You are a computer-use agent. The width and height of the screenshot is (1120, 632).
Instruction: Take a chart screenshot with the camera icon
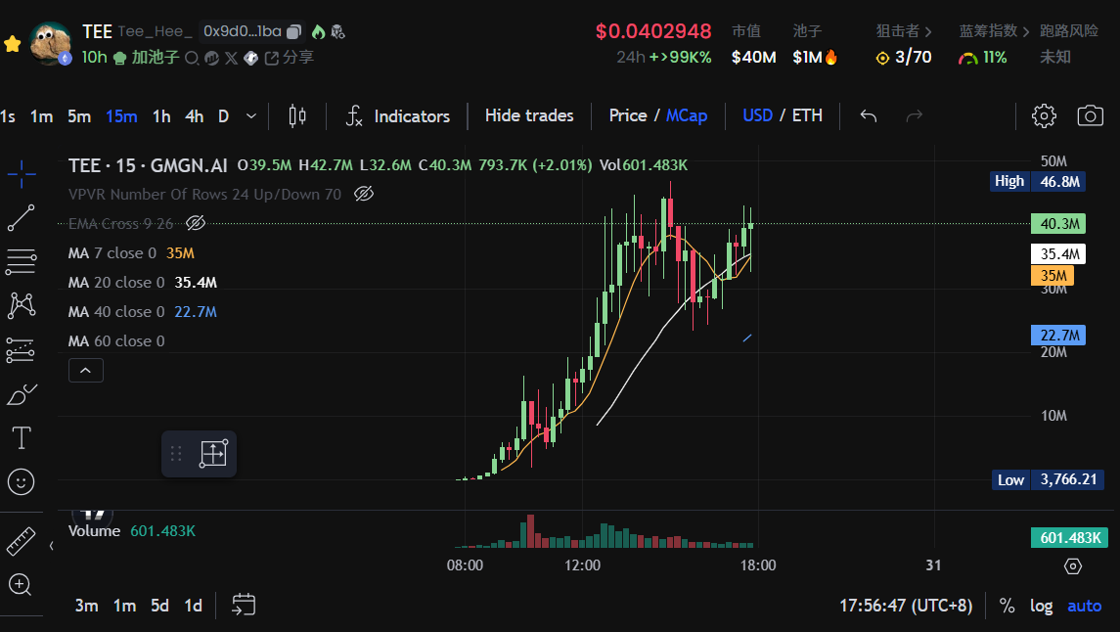pos(1093,115)
